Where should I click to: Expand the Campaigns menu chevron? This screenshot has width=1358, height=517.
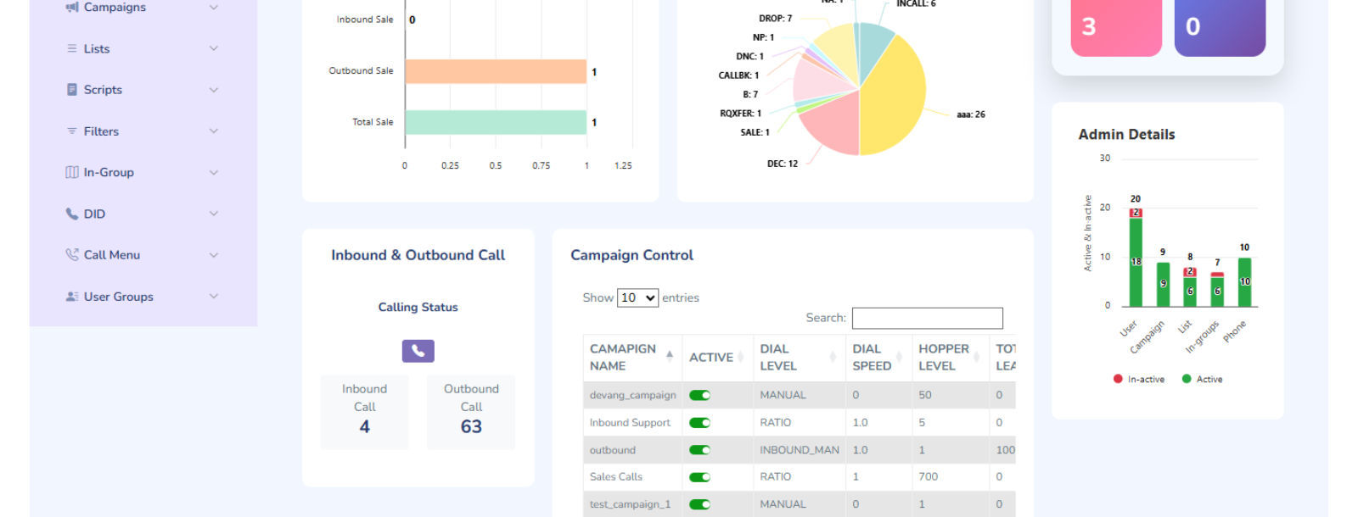(214, 8)
